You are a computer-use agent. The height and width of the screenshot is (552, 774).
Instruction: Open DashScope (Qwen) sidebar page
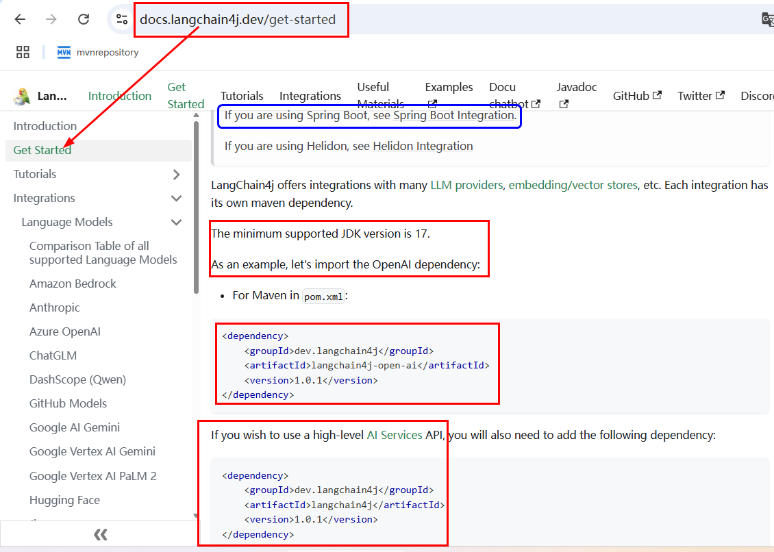pos(77,379)
